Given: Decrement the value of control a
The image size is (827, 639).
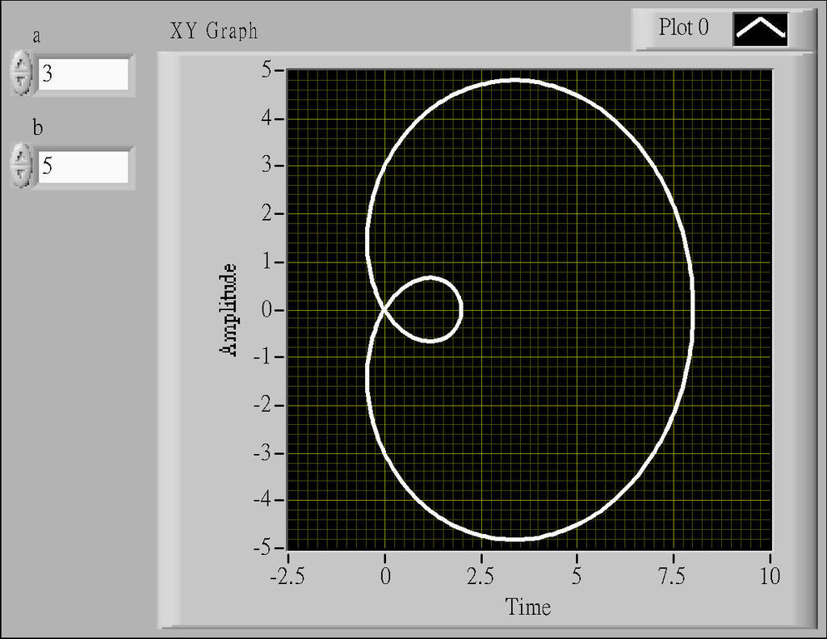Looking at the screenshot, I should 21,82.
